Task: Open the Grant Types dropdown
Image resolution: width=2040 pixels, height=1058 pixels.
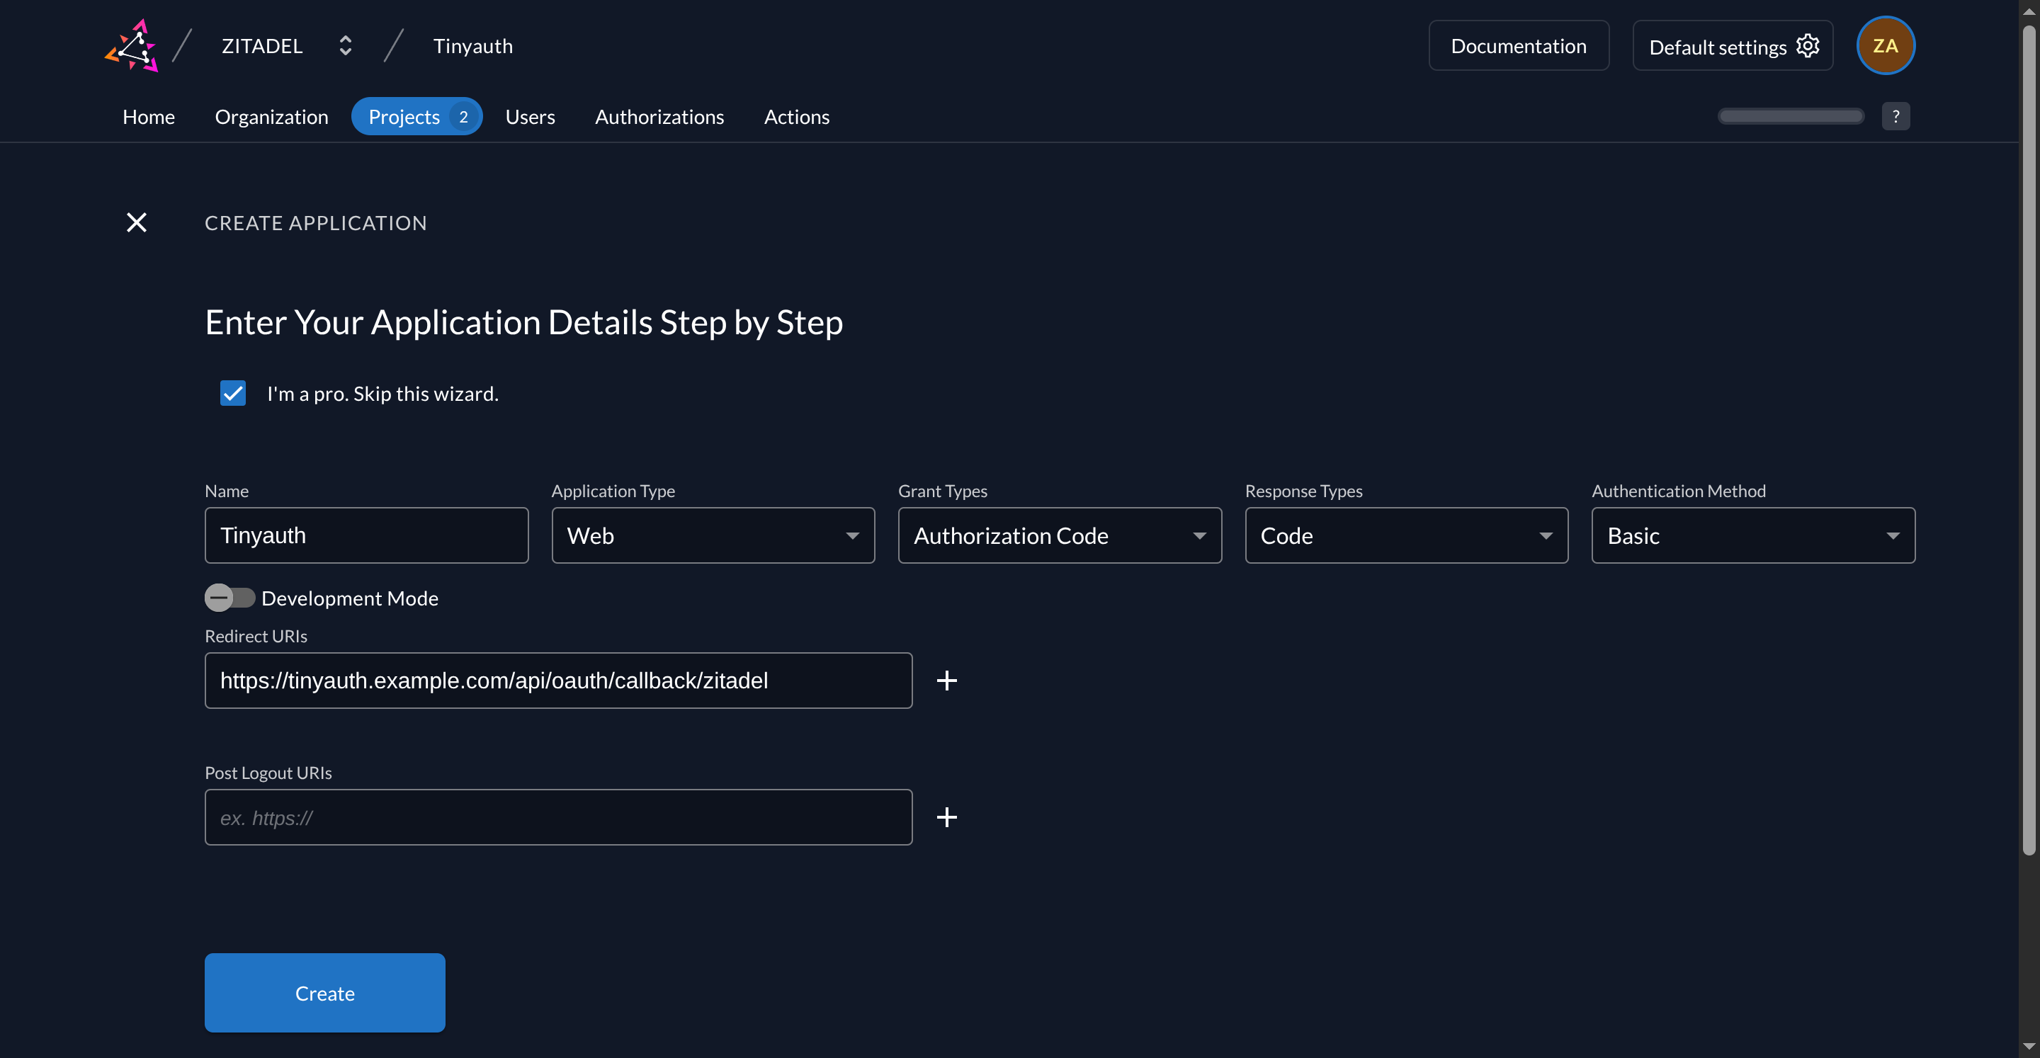Action: click(x=1060, y=535)
